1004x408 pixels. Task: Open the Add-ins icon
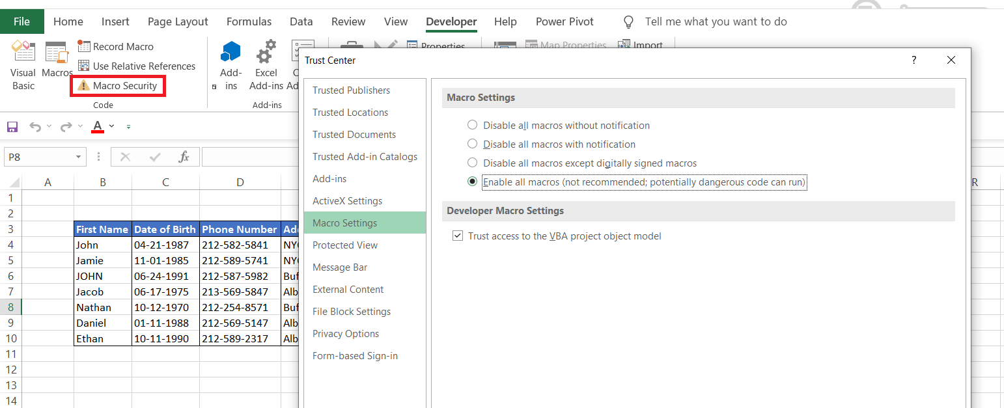click(x=231, y=65)
